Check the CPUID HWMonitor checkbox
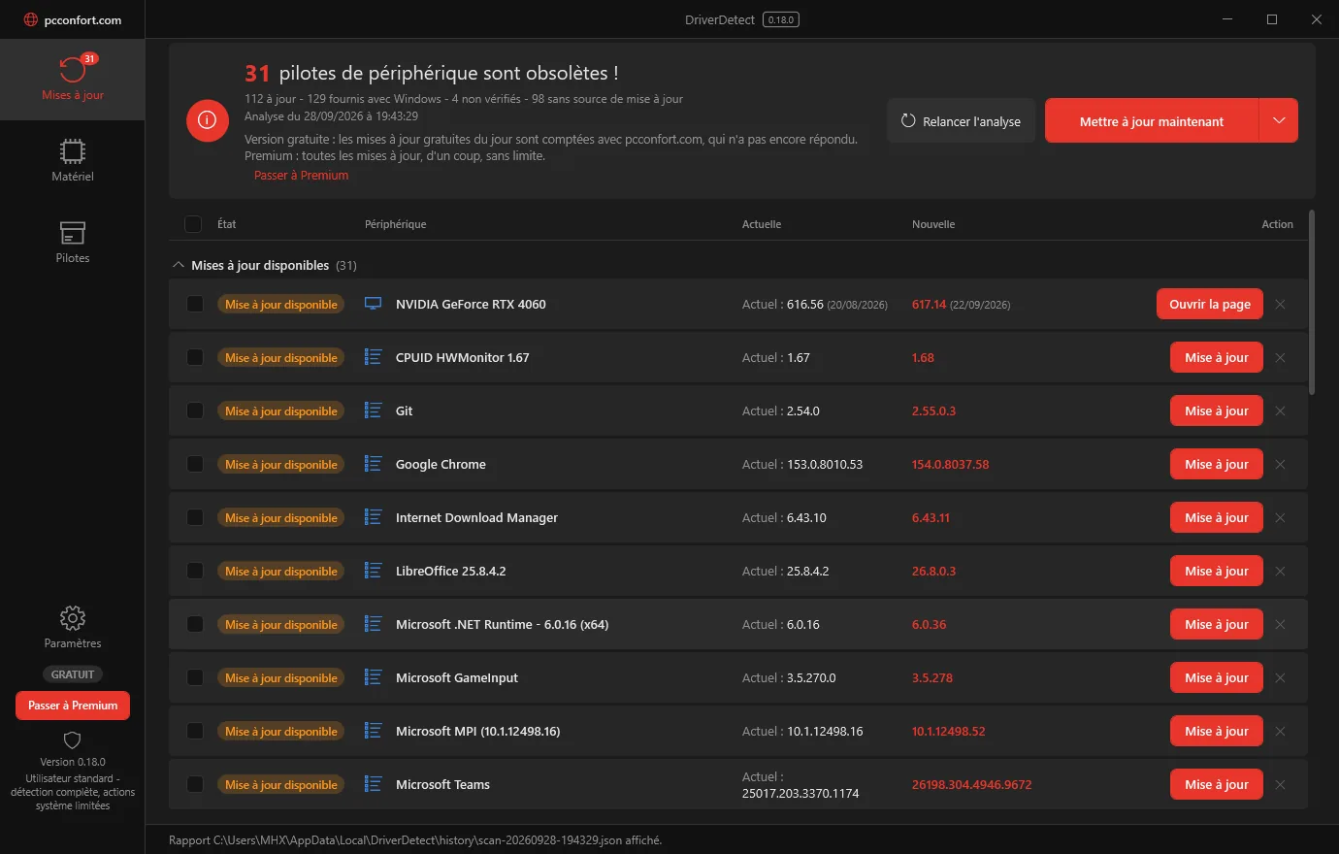Viewport: 1339px width, 854px height. point(195,357)
